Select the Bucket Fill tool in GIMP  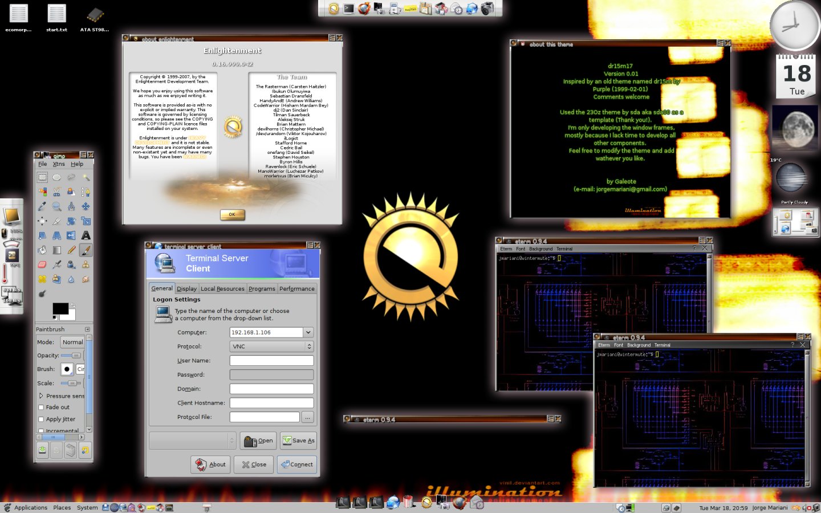42,250
